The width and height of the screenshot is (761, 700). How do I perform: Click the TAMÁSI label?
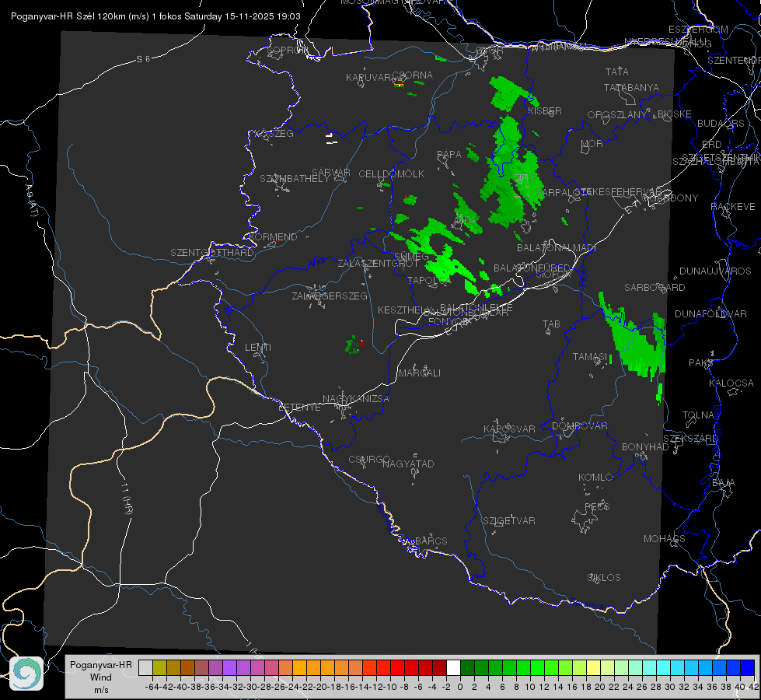tap(590, 357)
